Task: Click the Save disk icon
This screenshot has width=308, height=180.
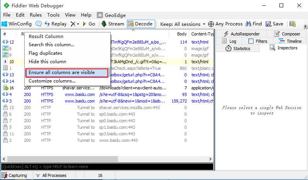Action: pyautogui.click(x=268, y=24)
